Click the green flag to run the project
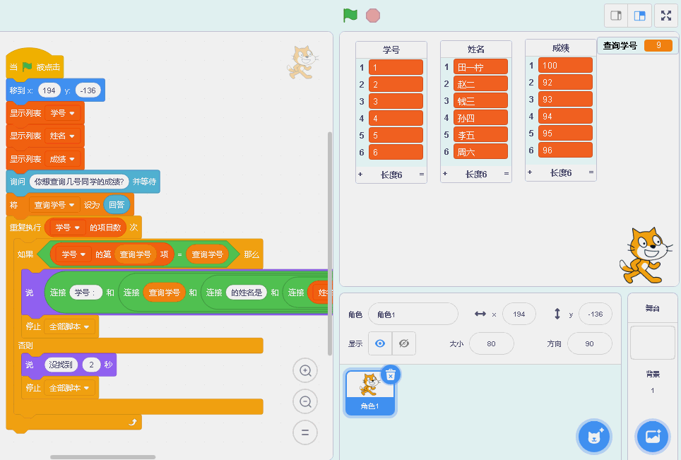 click(x=350, y=16)
